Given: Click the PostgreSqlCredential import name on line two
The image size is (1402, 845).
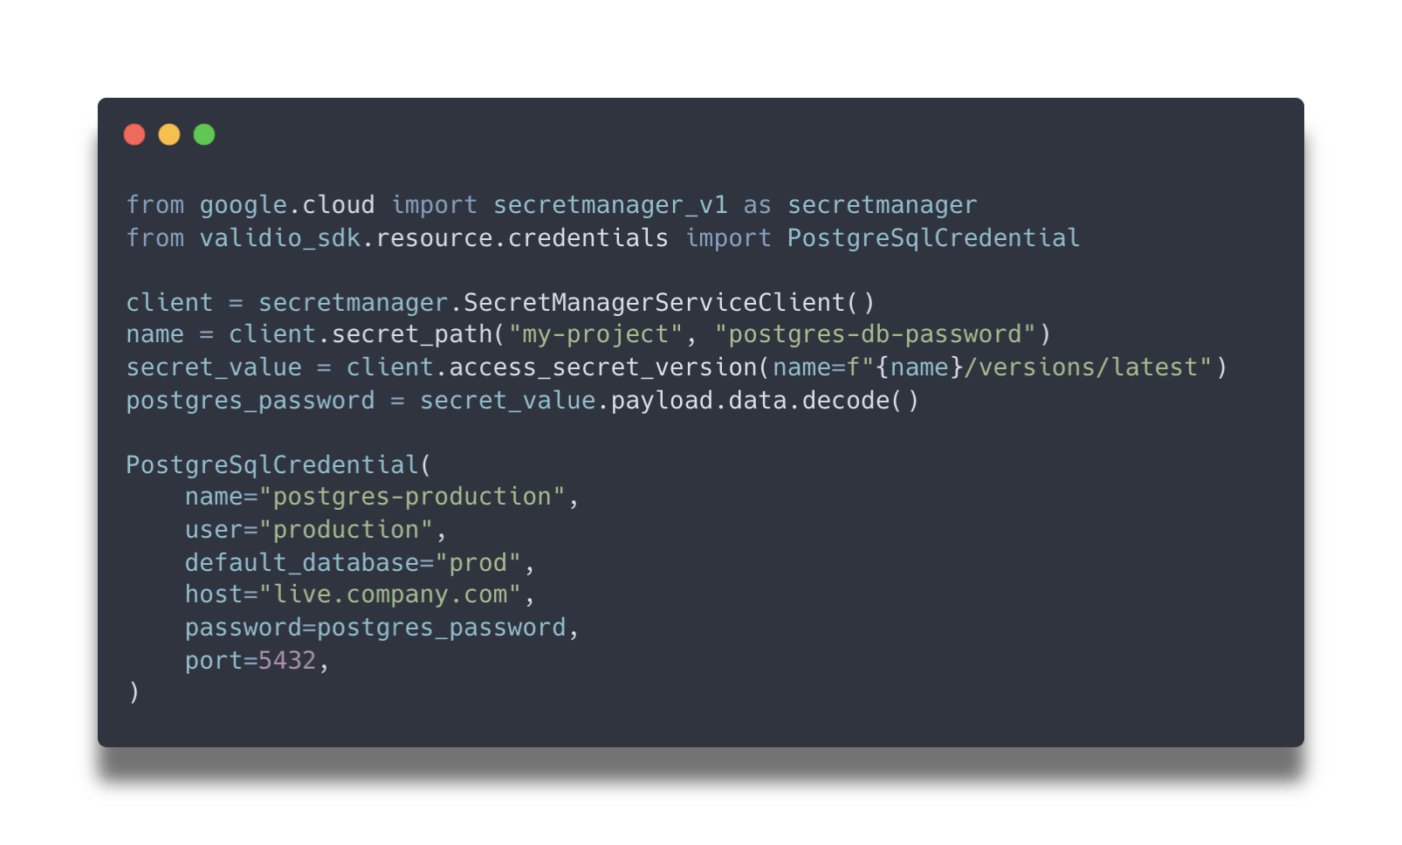Looking at the screenshot, I should click(933, 238).
